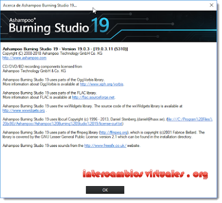This screenshot has width=222, height=203.
Task: Close the About Ashampoo Burning Studio dialog
Action: pyautogui.click(x=211, y=5)
